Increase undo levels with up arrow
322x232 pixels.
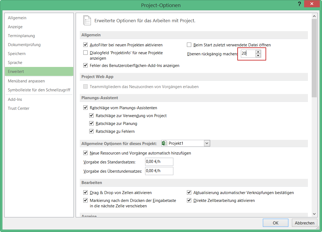pos(258,52)
